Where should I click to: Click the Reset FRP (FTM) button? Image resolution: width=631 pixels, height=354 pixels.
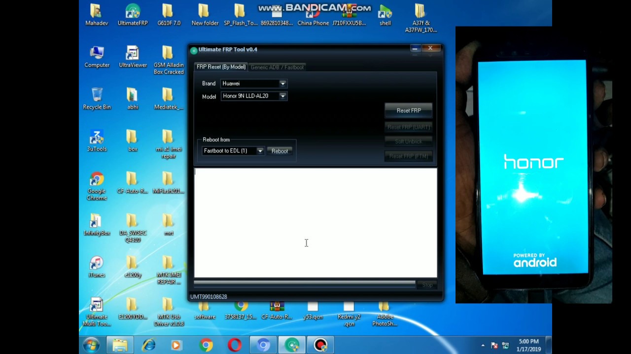pyautogui.click(x=409, y=156)
